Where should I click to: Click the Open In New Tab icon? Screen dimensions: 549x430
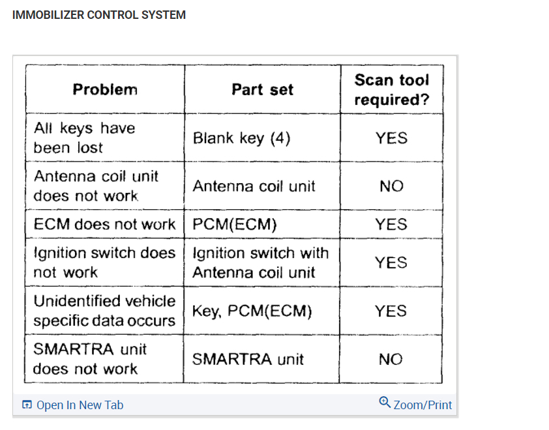click(27, 405)
